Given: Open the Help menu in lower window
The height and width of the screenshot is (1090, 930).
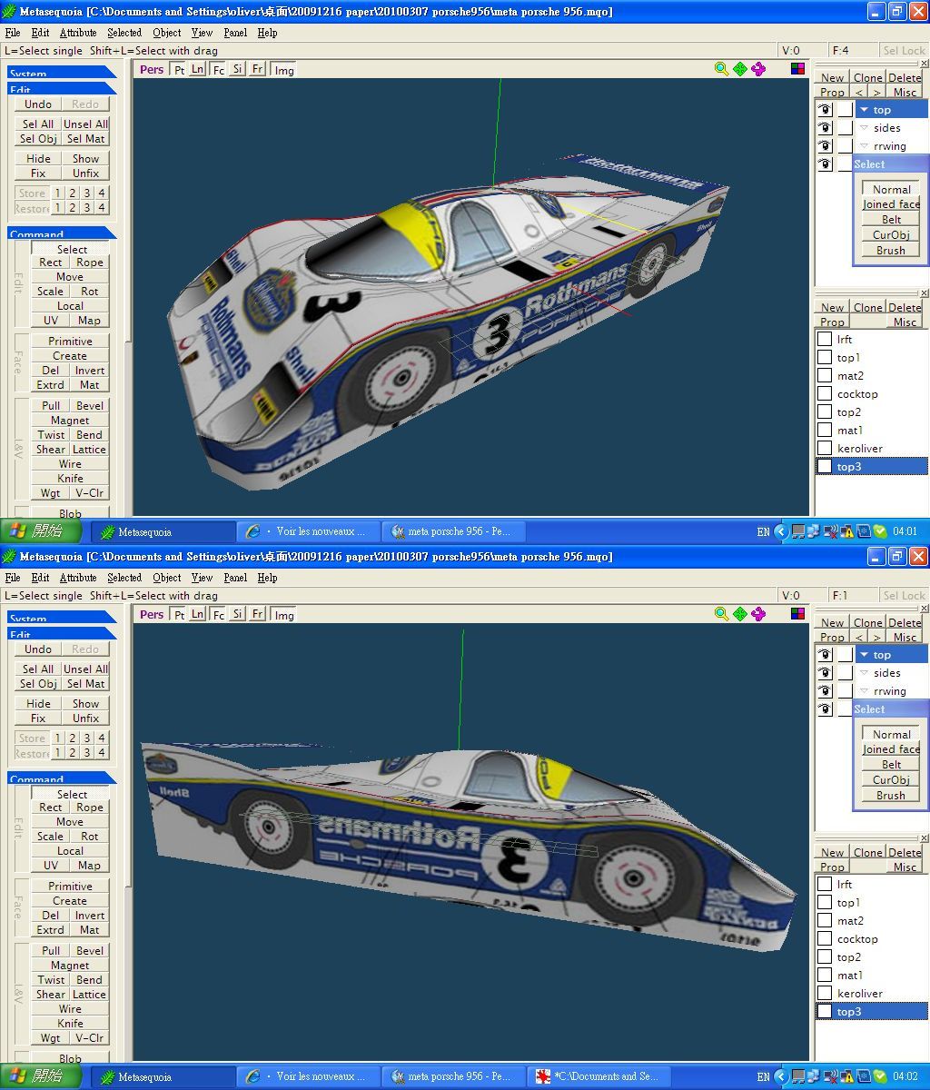Looking at the screenshot, I should click(x=267, y=578).
